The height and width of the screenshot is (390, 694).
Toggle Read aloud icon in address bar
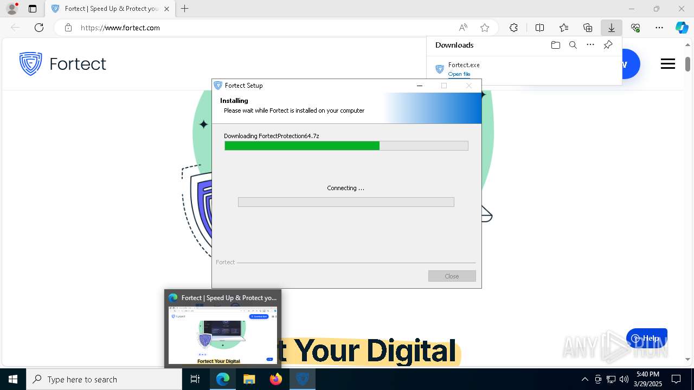tap(463, 28)
